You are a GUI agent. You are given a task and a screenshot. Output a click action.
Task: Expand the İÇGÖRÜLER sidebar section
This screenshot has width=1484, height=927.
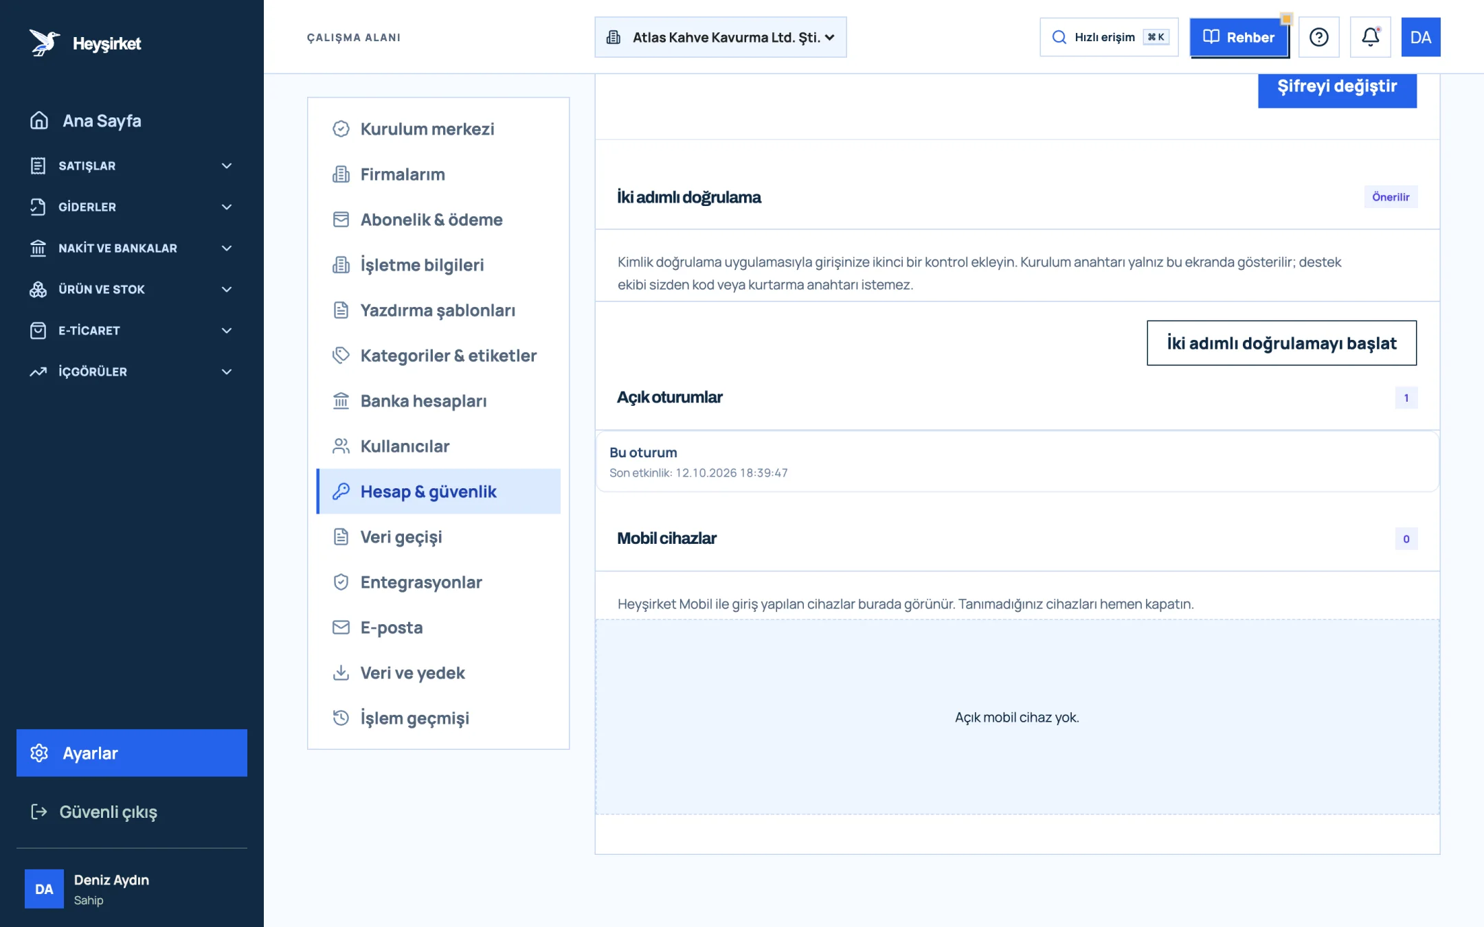[x=131, y=371]
